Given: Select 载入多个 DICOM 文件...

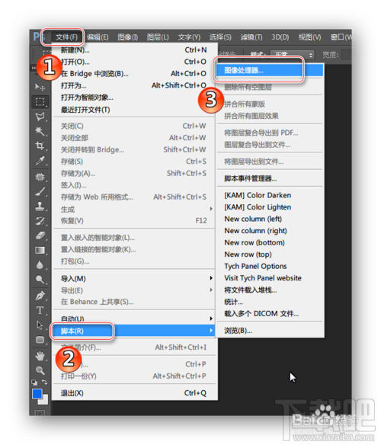Looking at the screenshot, I should click(270, 314).
